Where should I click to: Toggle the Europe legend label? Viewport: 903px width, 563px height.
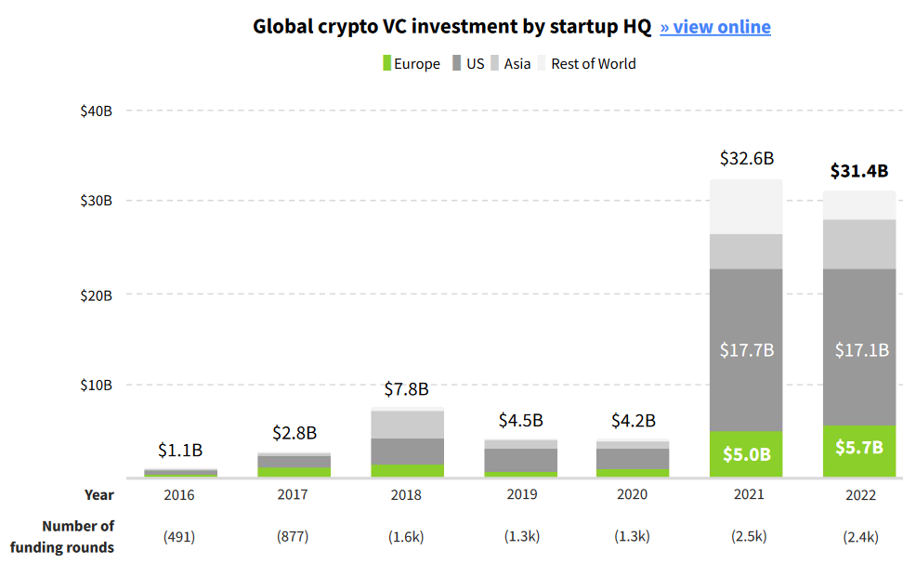417,64
